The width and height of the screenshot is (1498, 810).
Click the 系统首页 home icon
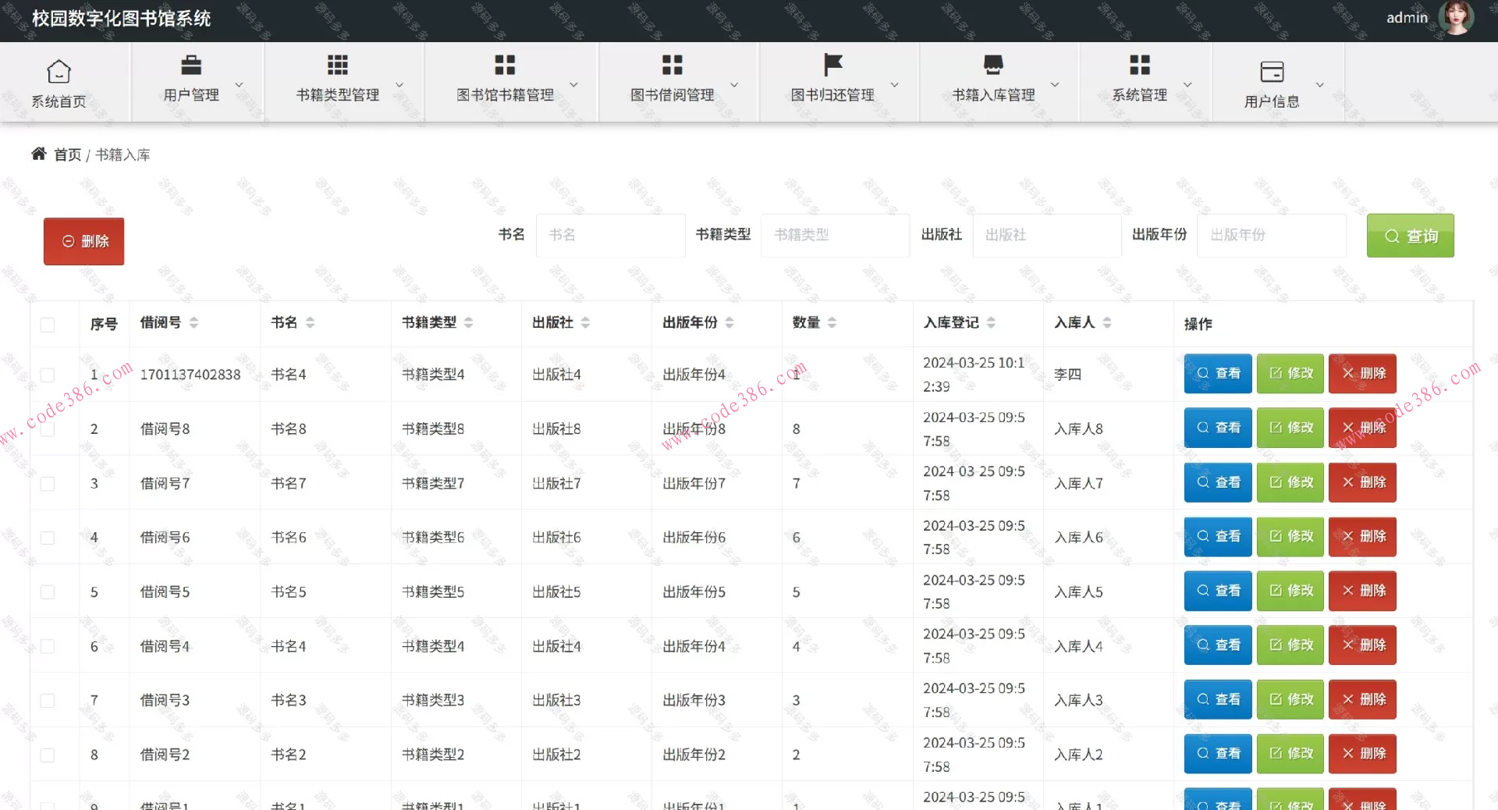tap(59, 71)
